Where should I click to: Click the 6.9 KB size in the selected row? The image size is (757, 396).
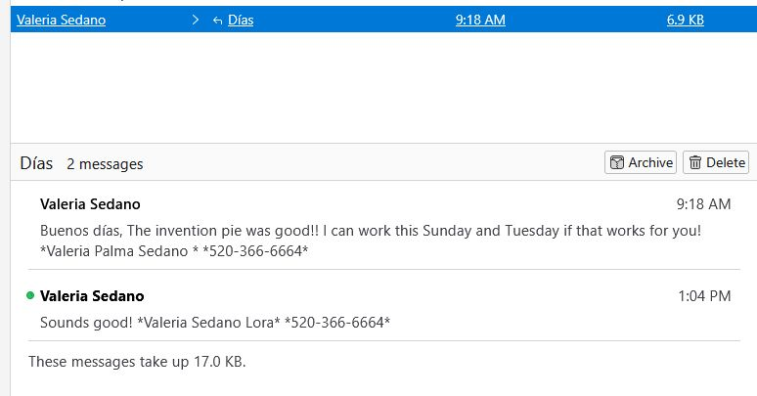coord(685,20)
